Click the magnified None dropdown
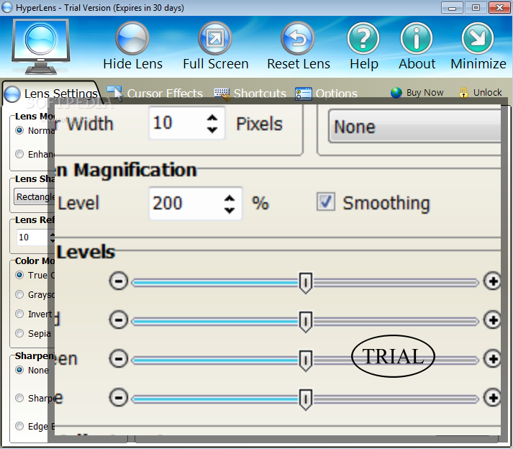The height and width of the screenshot is (449, 513). point(414,126)
